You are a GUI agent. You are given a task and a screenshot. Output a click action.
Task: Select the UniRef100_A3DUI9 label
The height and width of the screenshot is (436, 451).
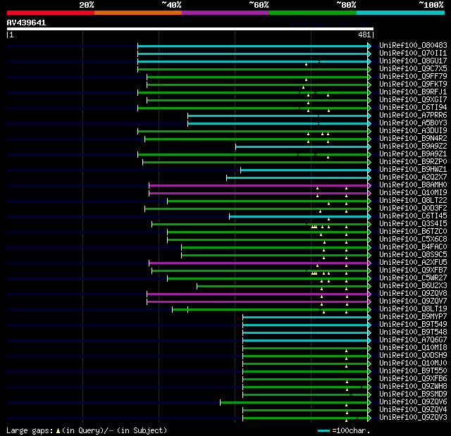click(x=413, y=130)
